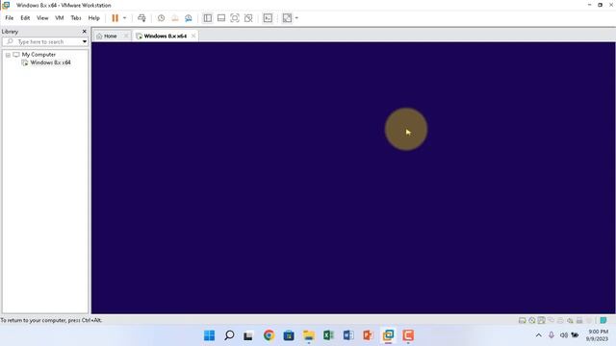Image resolution: width=616 pixels, height=346 pixels.
Task: Click the CD/DVD drive status icon
Action: [x=532, y=320]
